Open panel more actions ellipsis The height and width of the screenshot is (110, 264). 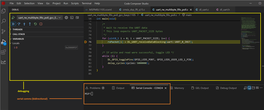point(261,88)
